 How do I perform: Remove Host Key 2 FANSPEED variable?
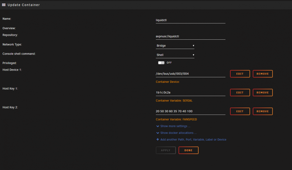click(x=263, y=111)
